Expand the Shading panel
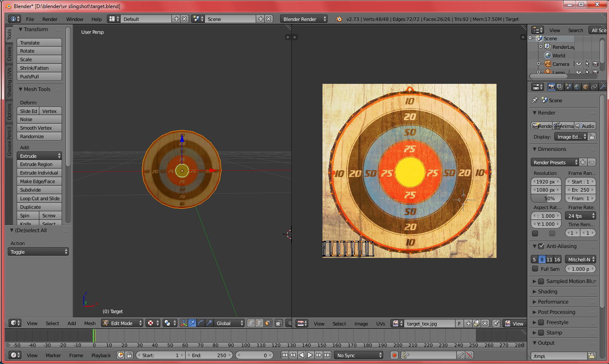This screenshot has width=609, height=364. coord(547,291)
